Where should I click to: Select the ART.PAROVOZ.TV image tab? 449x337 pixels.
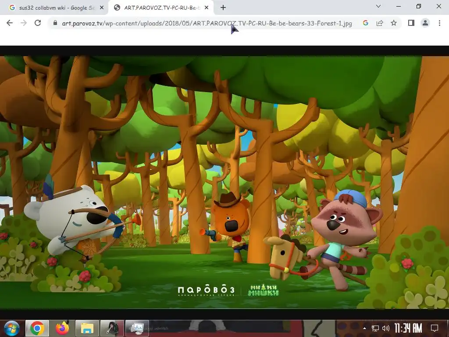point(160,8)
